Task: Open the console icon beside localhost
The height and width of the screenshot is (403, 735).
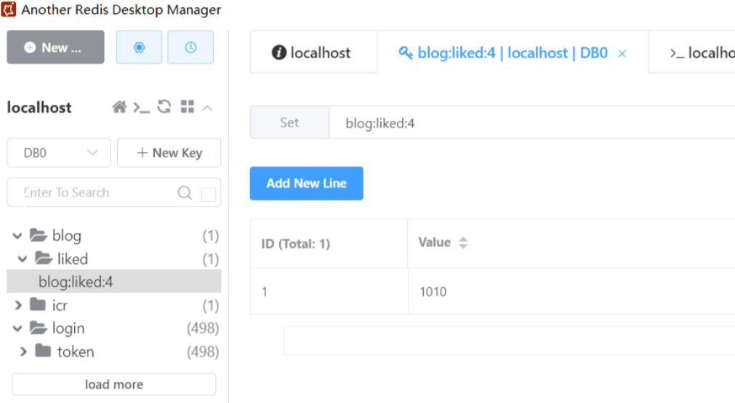Action: (141, 108)
